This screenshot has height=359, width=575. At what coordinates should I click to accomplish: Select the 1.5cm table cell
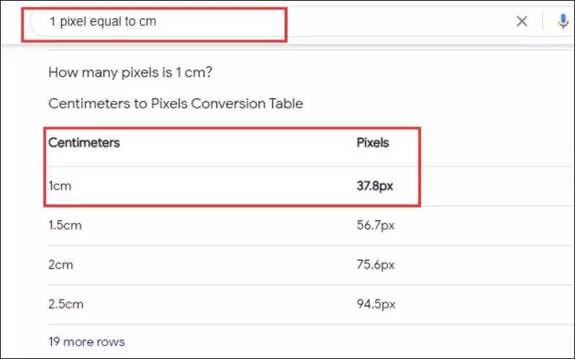click(x=65, y=225)
